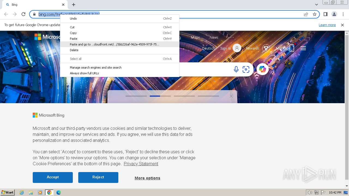Click the taskbar clock 10:42 PM
Image resolution: width=349 pixels, height=196 pixels.
click(335, 192)
